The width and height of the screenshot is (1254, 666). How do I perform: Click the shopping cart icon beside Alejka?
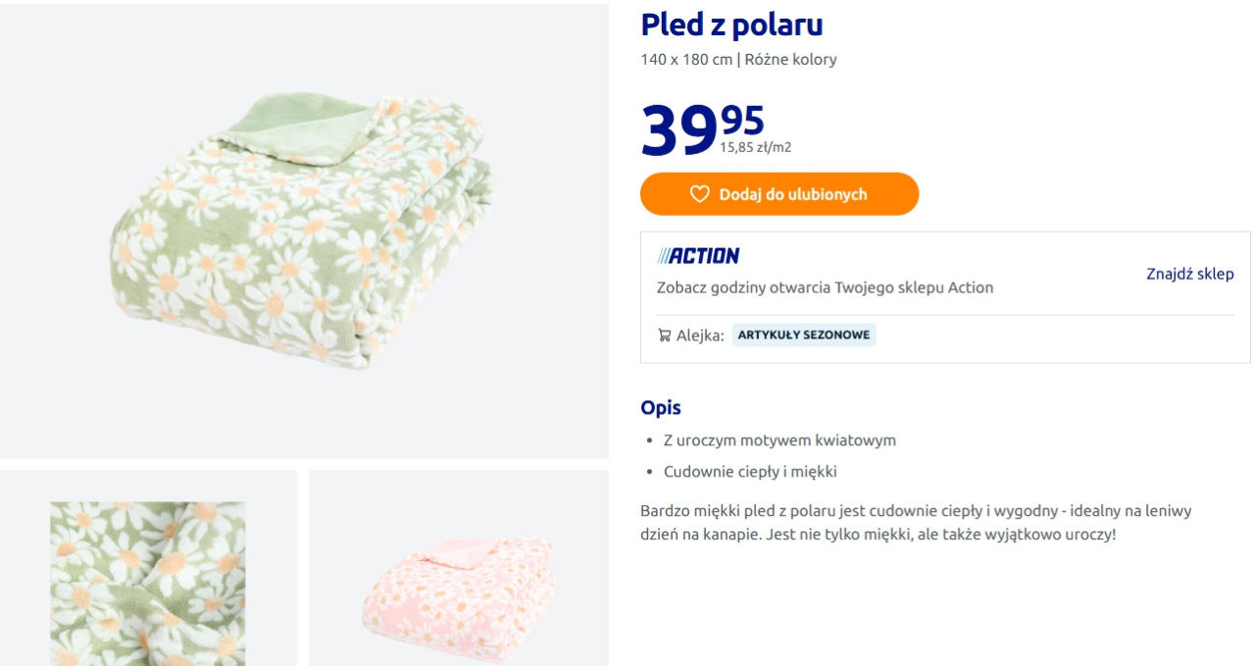pyautogui.click(x=665, y=335)
